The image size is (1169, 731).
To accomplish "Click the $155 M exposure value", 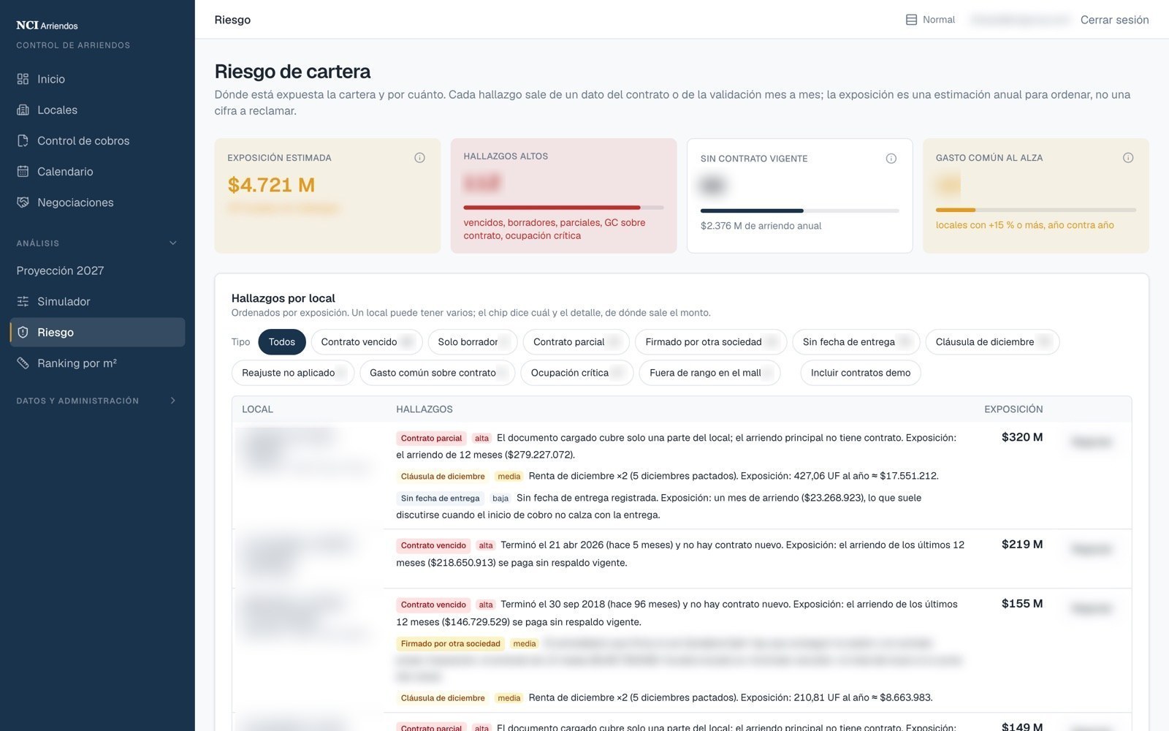I will [x=1022, y=604].
